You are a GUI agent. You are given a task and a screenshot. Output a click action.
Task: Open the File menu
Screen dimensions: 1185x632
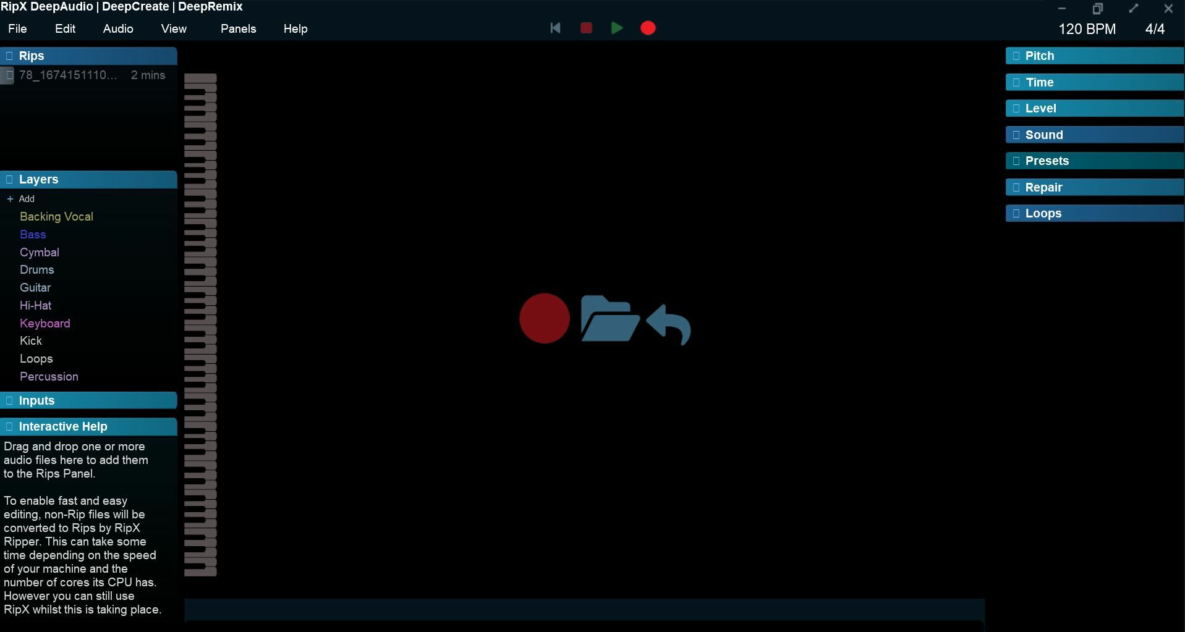(x=17, y=28)
